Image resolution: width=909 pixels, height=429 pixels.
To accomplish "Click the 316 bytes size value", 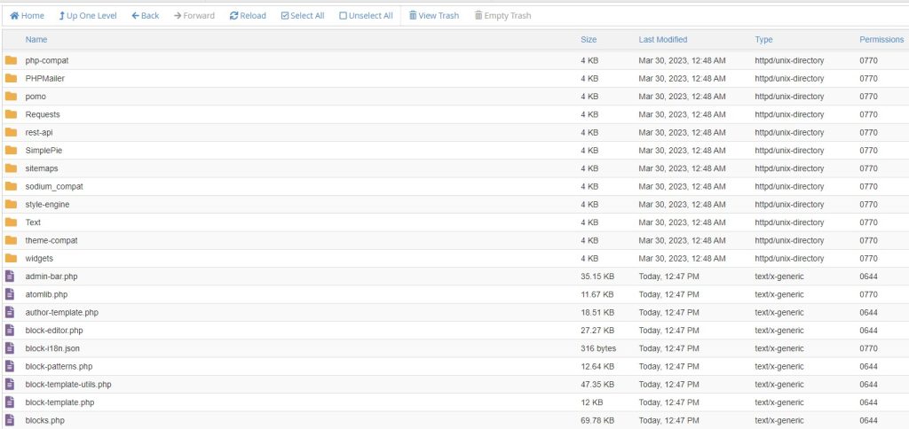I will coord(598,348).
